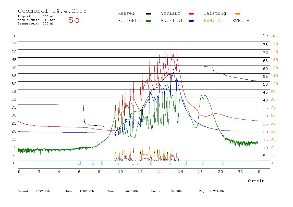The width and height of the screenshot is (293, 207).
Task: Click the left-axis 40 °C tick label
Action: click(x=14, y=99)
